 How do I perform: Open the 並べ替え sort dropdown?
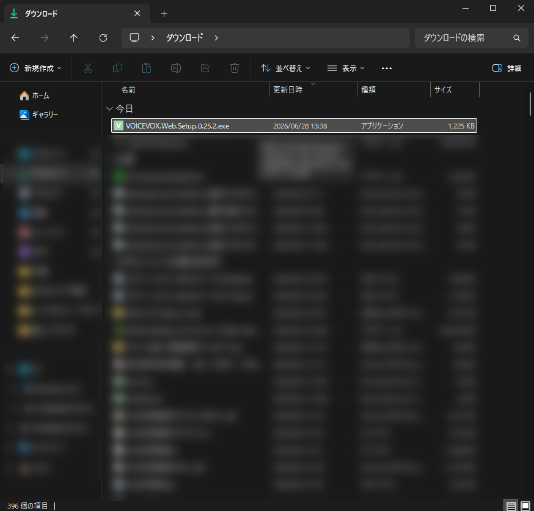[x=285, y=68]
